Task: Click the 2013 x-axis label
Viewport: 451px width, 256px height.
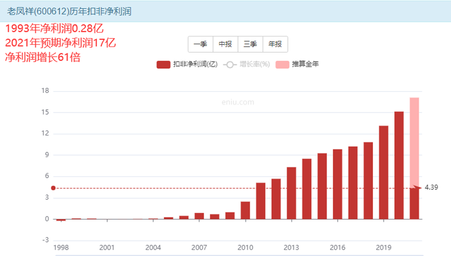Action: pyautogui.click(x=291, y=248)
